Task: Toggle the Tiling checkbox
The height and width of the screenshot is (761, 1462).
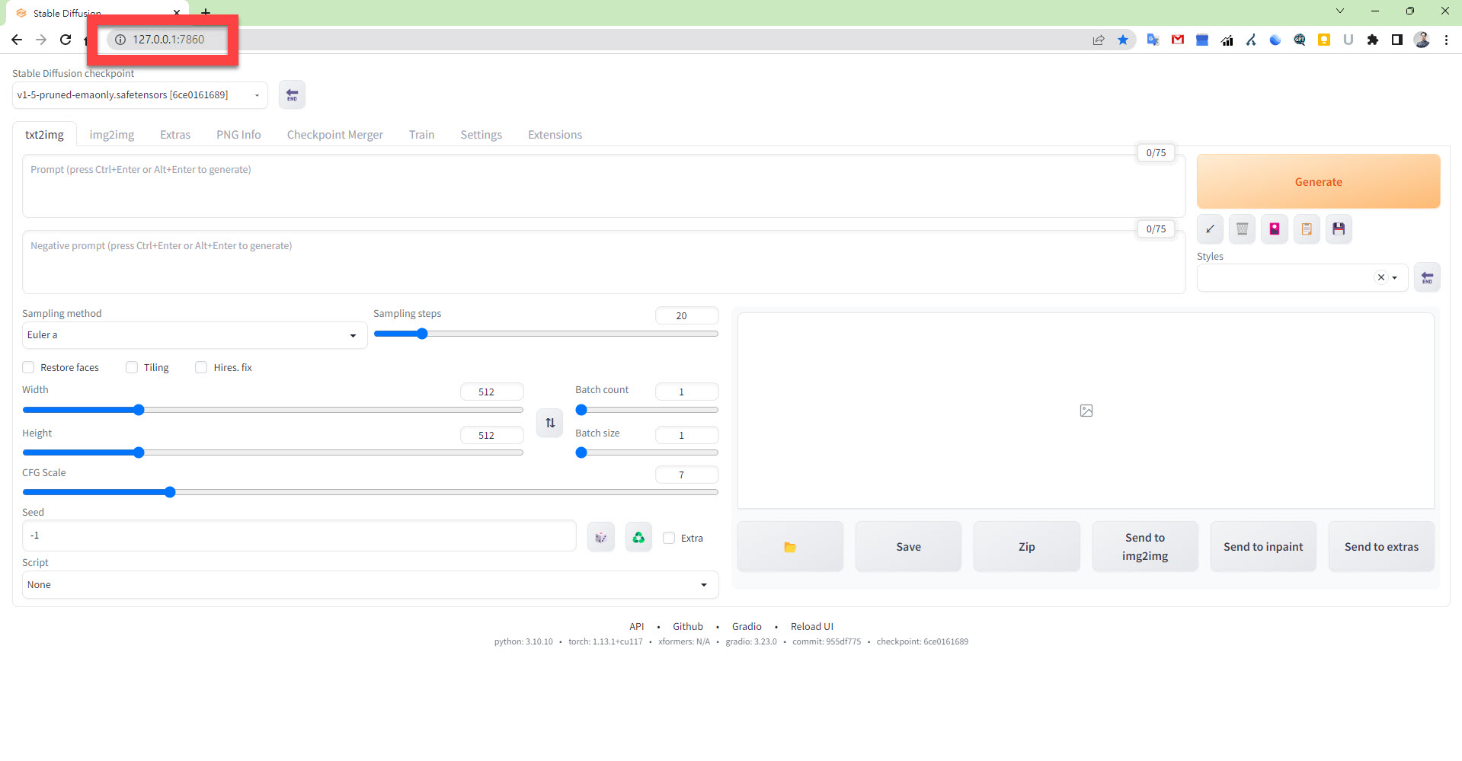Action: pos(132,367)
